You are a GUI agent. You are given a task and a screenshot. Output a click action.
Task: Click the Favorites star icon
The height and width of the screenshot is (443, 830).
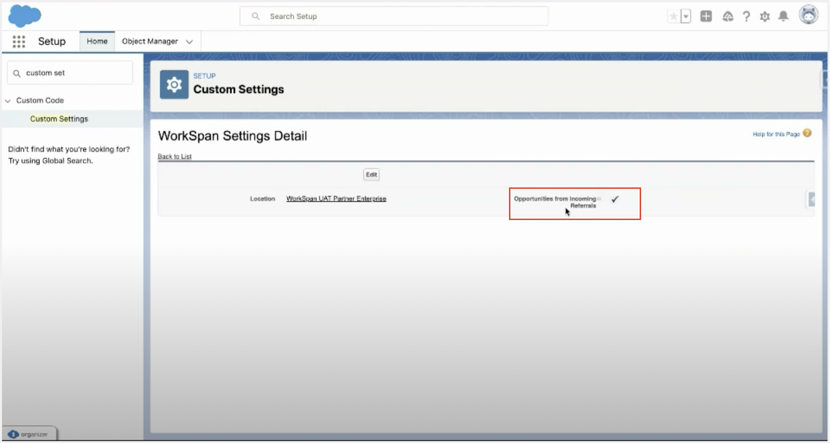674,16
